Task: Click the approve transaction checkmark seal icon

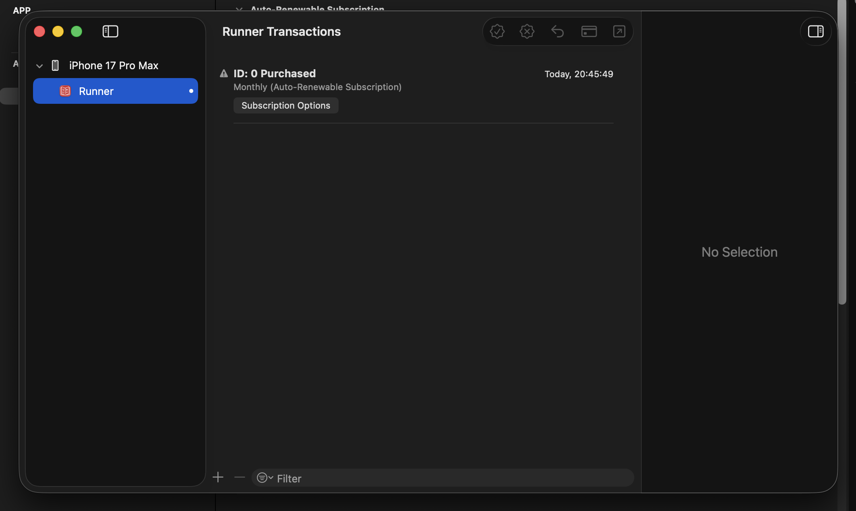Action: pyautogui.click(x=497, y=31)
